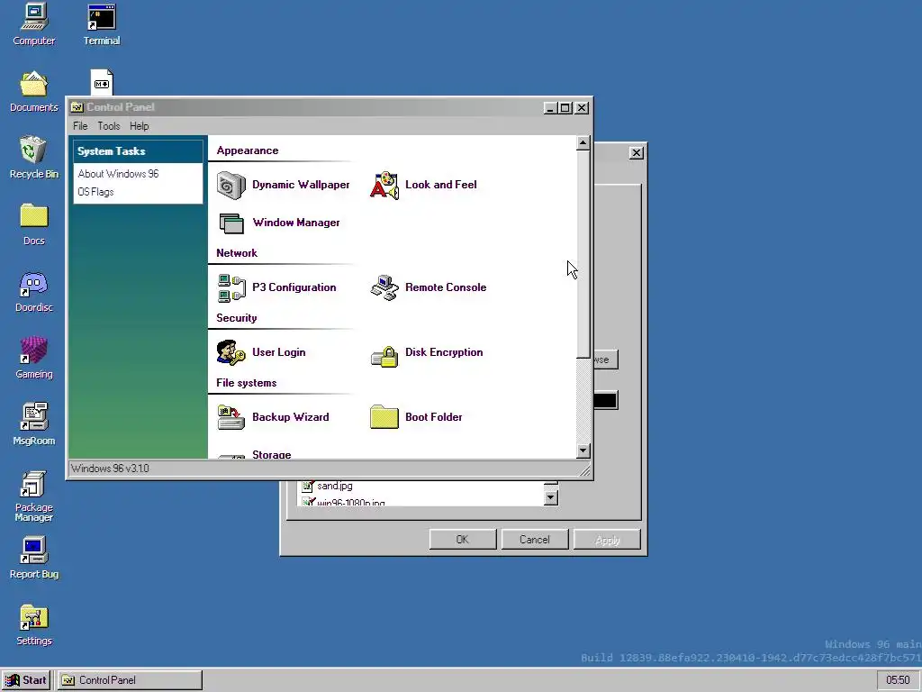Open the Disk Encryption icon
Viewport: 922px width, 692px height.
pos(384,356)
